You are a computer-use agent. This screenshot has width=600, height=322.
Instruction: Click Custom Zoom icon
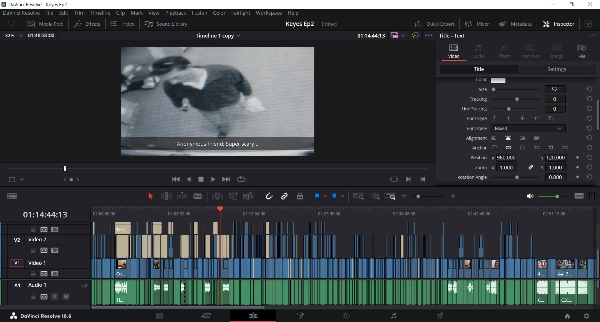(390, 196)
